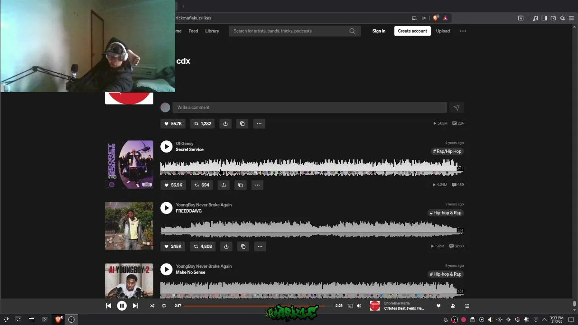
Task: Seek within Secret Service waveform
Action: pyautogui.click(x=312, y=167)
